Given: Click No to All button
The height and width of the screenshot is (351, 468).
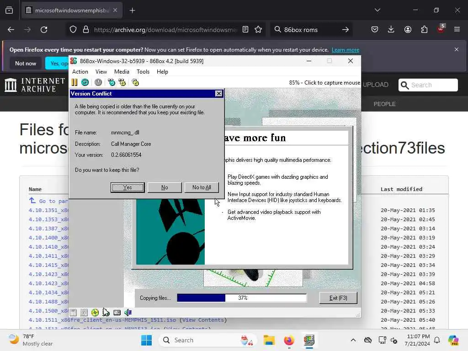Looking at the screenshot, I should pyautogui.click(x=202, y=187).
